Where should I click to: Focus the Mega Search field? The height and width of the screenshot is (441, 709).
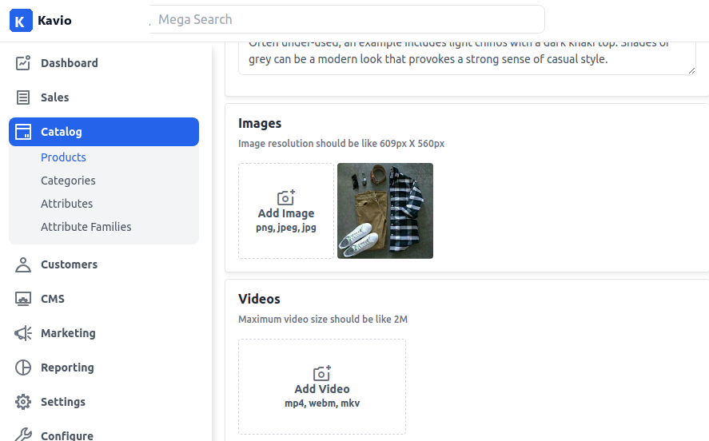[347, 19]
